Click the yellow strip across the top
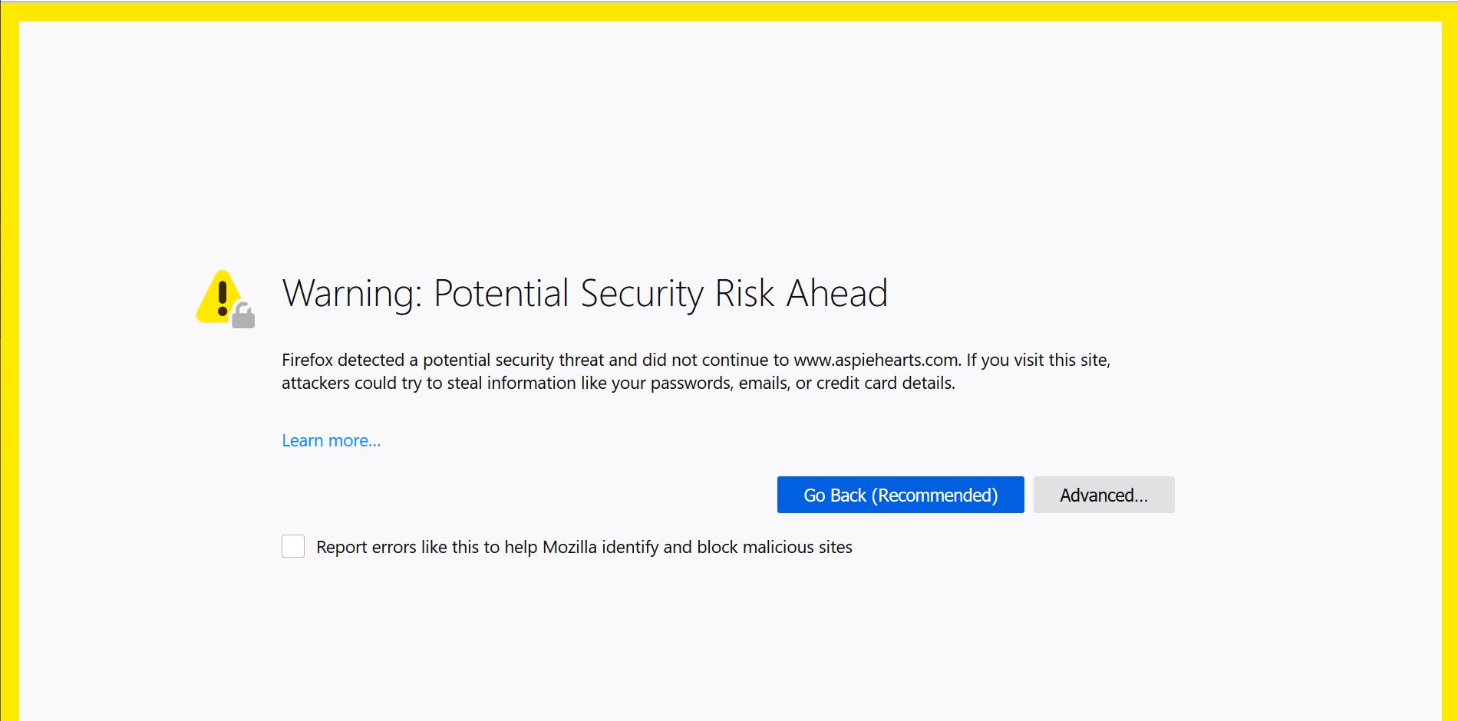 coord(729,12)
